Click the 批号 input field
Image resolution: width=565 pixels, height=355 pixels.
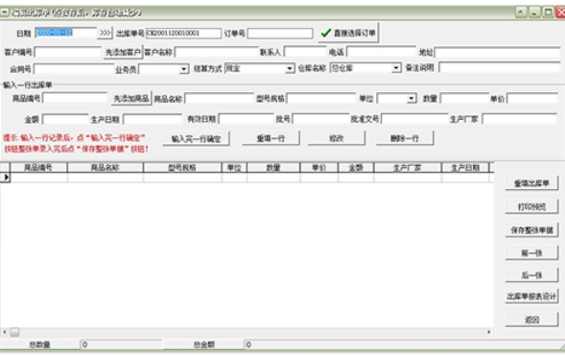click(x=320, y=119)
